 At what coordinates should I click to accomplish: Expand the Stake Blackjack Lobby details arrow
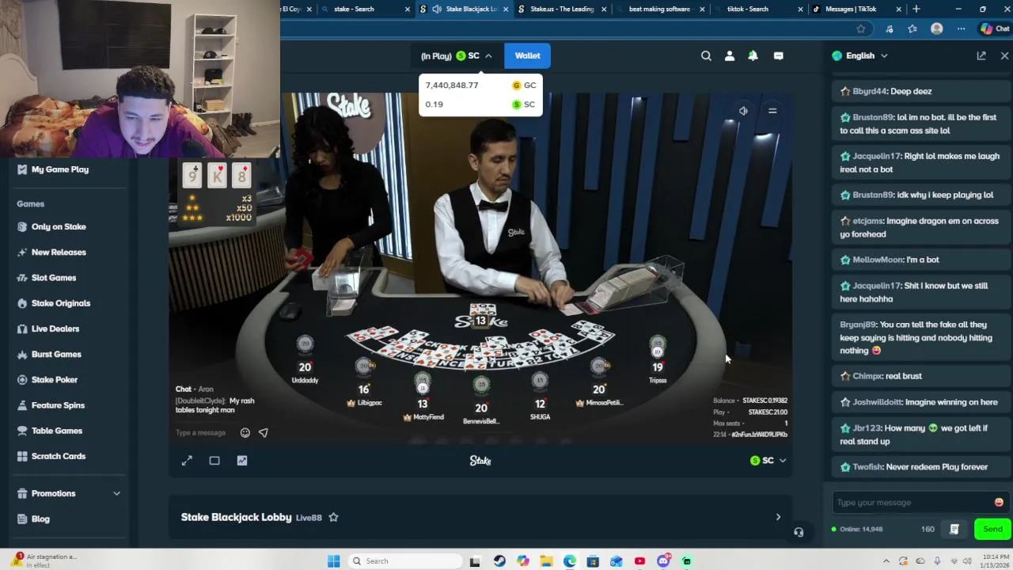coord(778,517)
